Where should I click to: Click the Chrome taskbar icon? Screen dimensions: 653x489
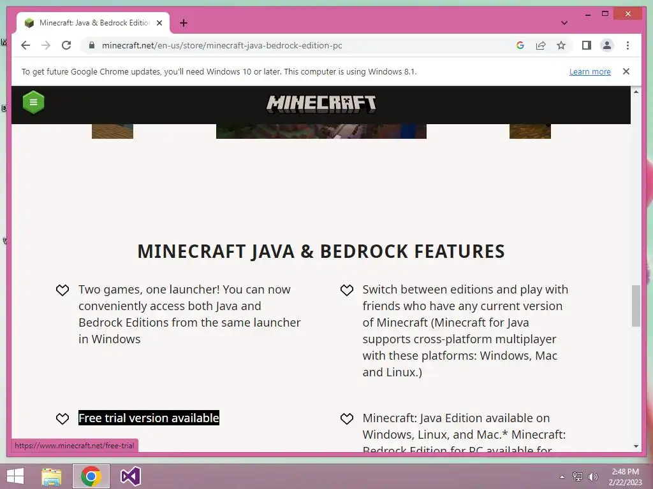pos(91,476)
